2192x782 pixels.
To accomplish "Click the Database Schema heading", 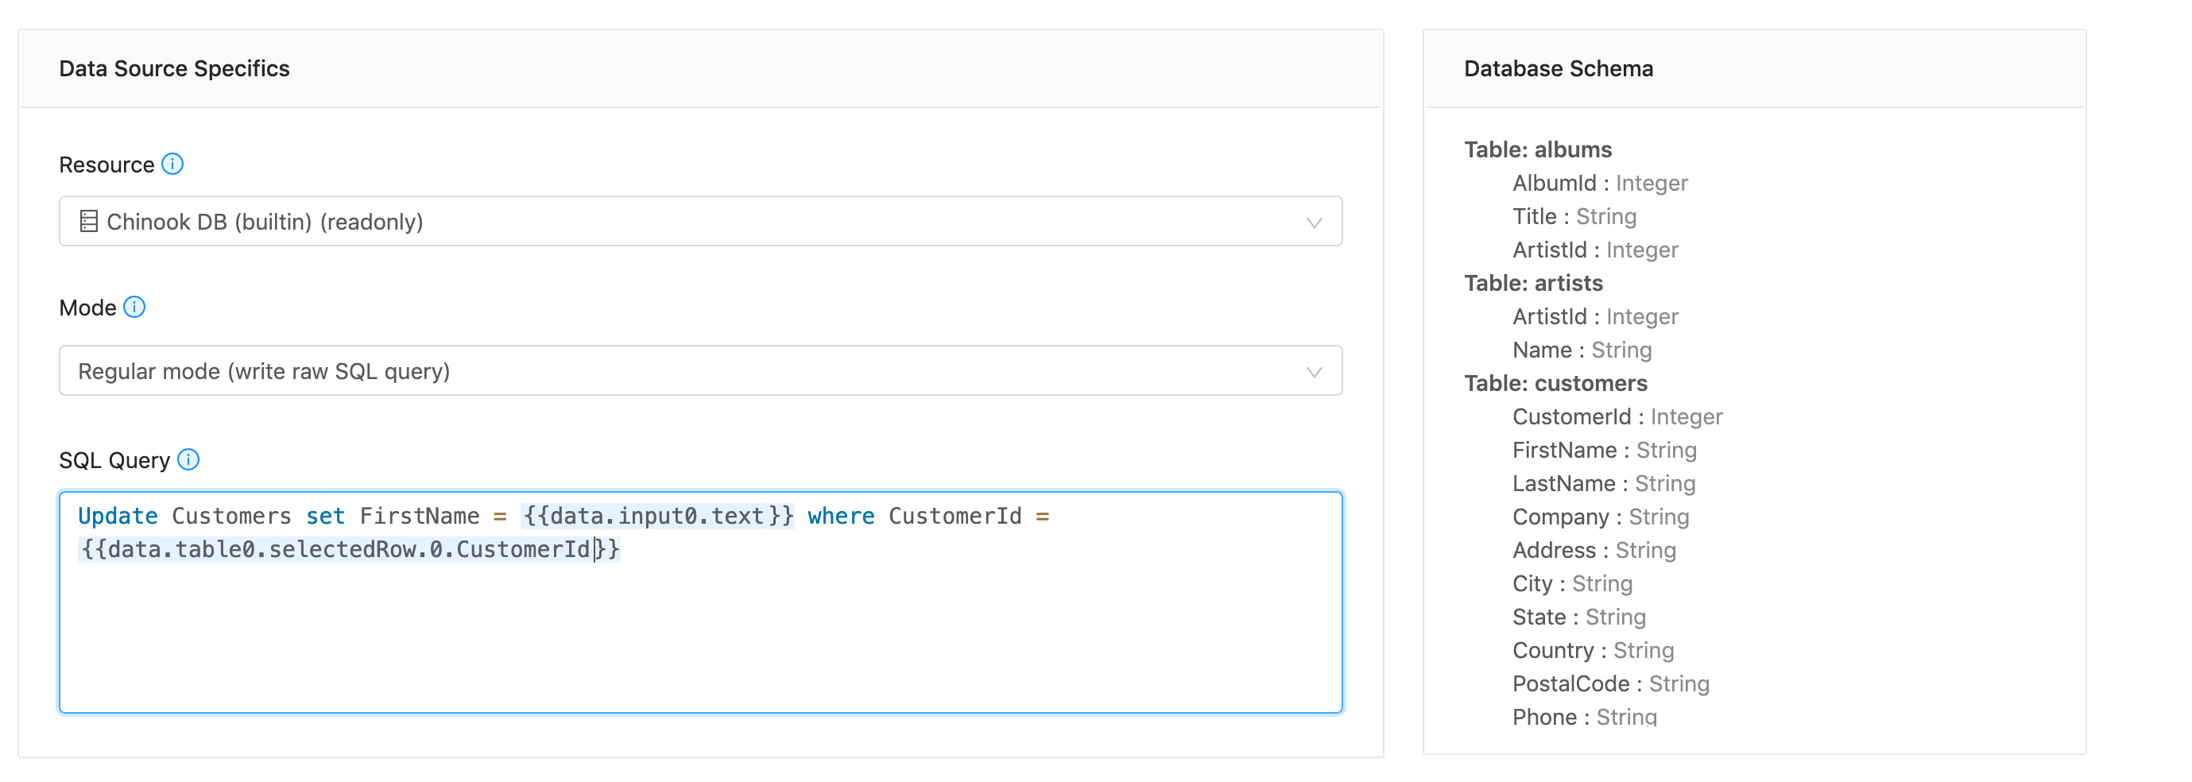I will click(x=1558, y=68).
